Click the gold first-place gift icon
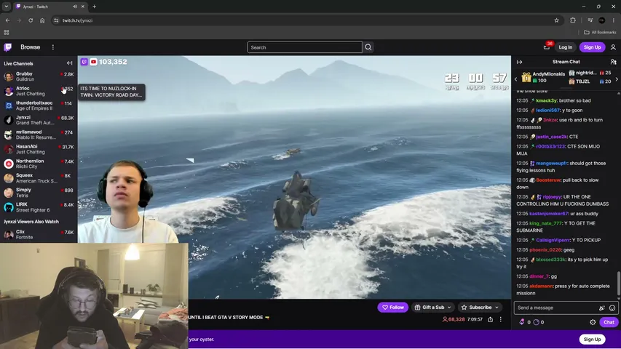The image size is (621, 349). coord(526,77)
